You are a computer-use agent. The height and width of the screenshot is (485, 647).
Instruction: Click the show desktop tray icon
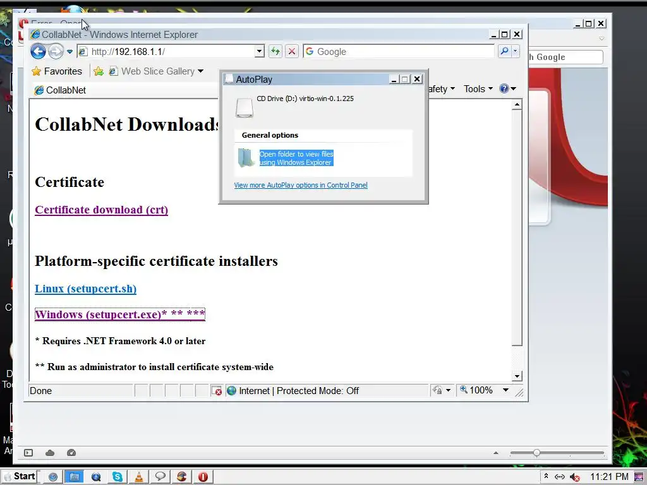point(639,477)
